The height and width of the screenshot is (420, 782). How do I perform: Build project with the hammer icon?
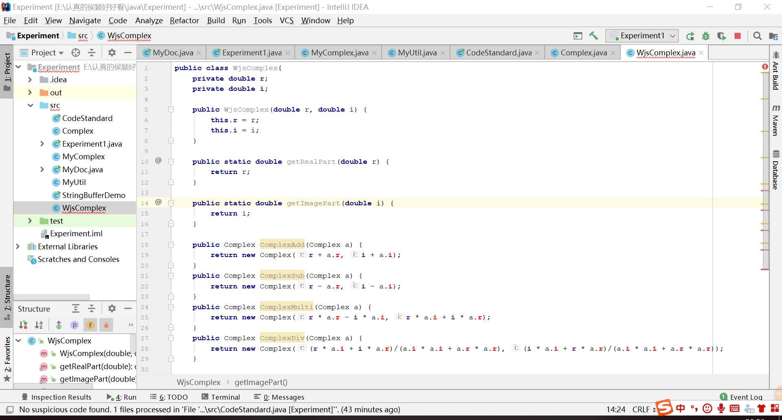tap(593, 36)
